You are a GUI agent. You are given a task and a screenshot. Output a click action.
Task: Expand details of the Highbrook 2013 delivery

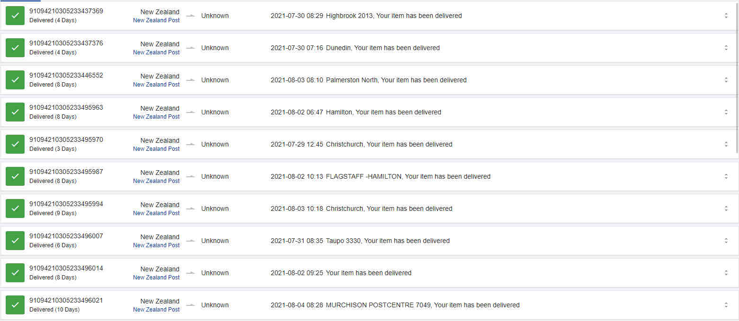tap(726, 16)
